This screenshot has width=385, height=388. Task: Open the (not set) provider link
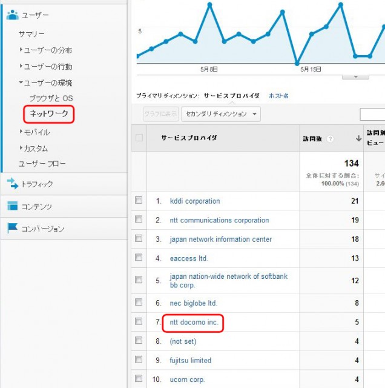pyautogui.click(x=183, y=341)
